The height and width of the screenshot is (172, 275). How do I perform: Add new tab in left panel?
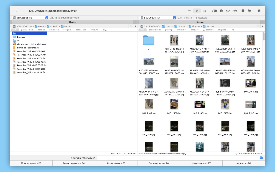135,22
